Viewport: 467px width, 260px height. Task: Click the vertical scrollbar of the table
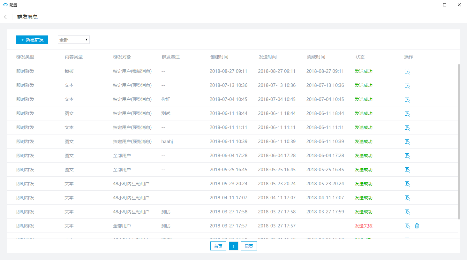[459, 141]
